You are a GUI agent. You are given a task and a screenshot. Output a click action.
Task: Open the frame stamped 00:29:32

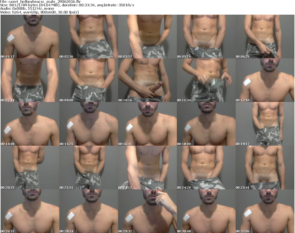147,211
